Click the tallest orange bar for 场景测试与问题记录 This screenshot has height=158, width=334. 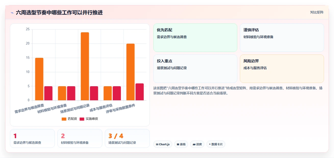click(85, 66)
